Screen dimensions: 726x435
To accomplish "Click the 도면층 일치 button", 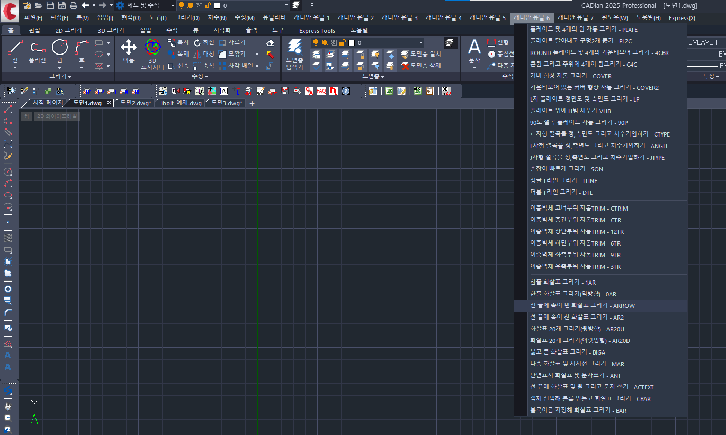I will click(x=421, y=53).
